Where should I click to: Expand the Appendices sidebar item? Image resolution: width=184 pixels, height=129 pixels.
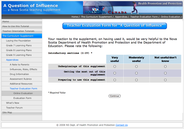pyautogui.click(x=12, y=60)
